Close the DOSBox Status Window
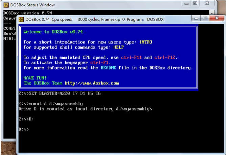Screen dimensions: 226x155 click(x=207, y=3)
